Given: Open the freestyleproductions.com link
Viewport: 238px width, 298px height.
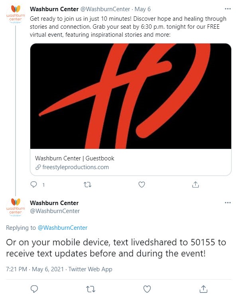Looking at the screenshot, I should (x=76, y=167).
